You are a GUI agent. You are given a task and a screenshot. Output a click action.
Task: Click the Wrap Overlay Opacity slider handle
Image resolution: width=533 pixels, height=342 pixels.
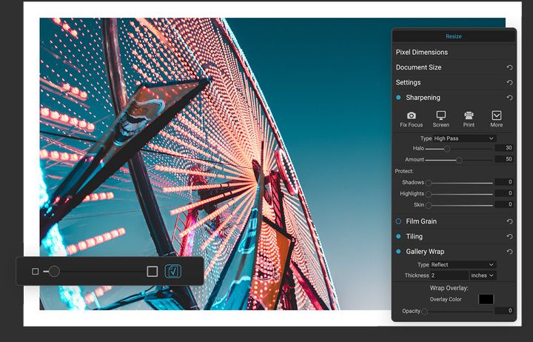(x=424, y=312)
